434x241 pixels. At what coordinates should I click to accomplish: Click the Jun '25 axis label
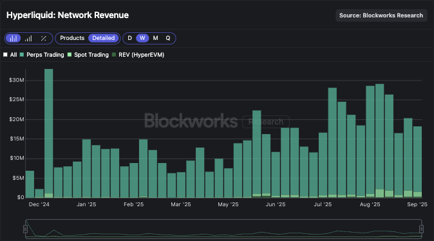tap(276, 204)
